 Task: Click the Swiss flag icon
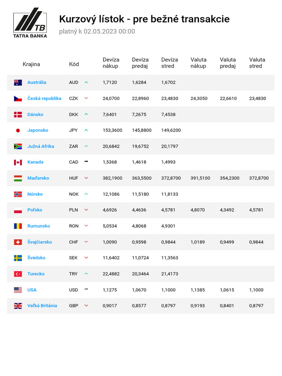tap(18, 242)
